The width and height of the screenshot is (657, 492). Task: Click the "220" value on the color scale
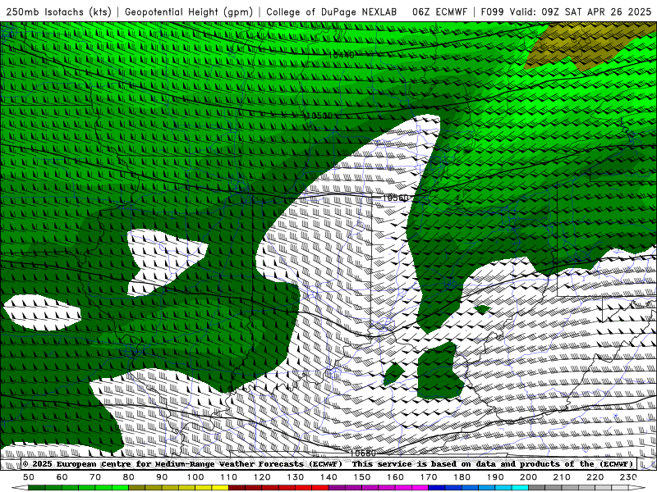click(595, 477)
